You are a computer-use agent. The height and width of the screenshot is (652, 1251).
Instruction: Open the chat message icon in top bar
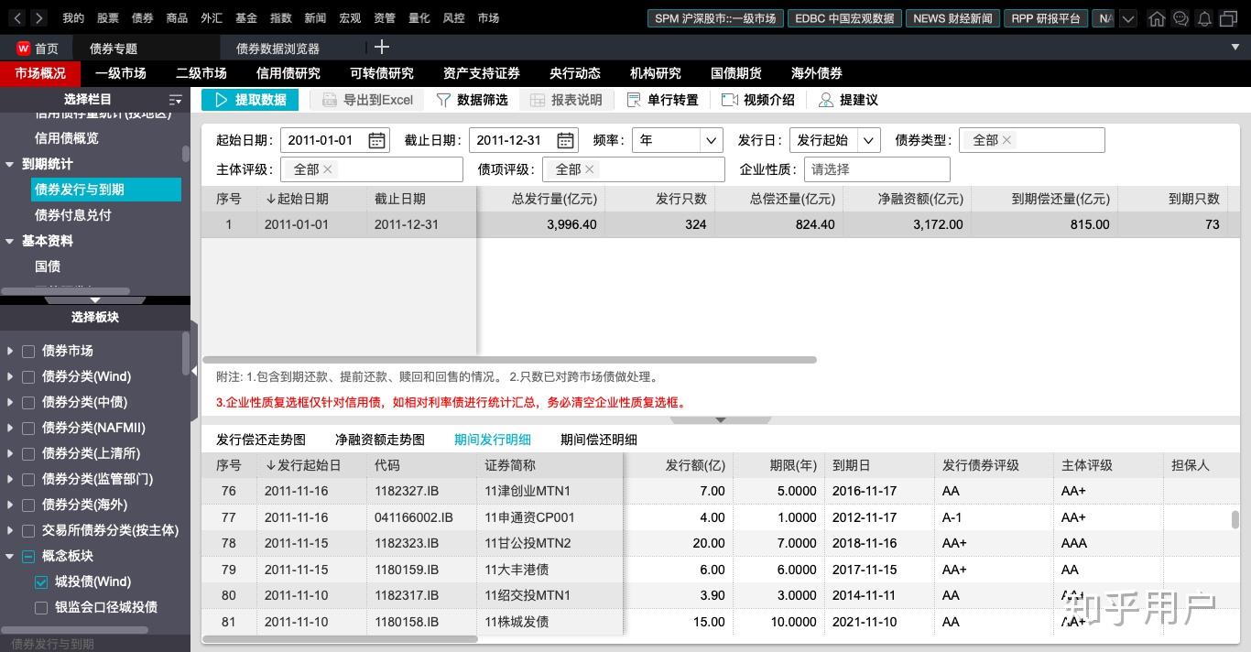coord(1181,17)
